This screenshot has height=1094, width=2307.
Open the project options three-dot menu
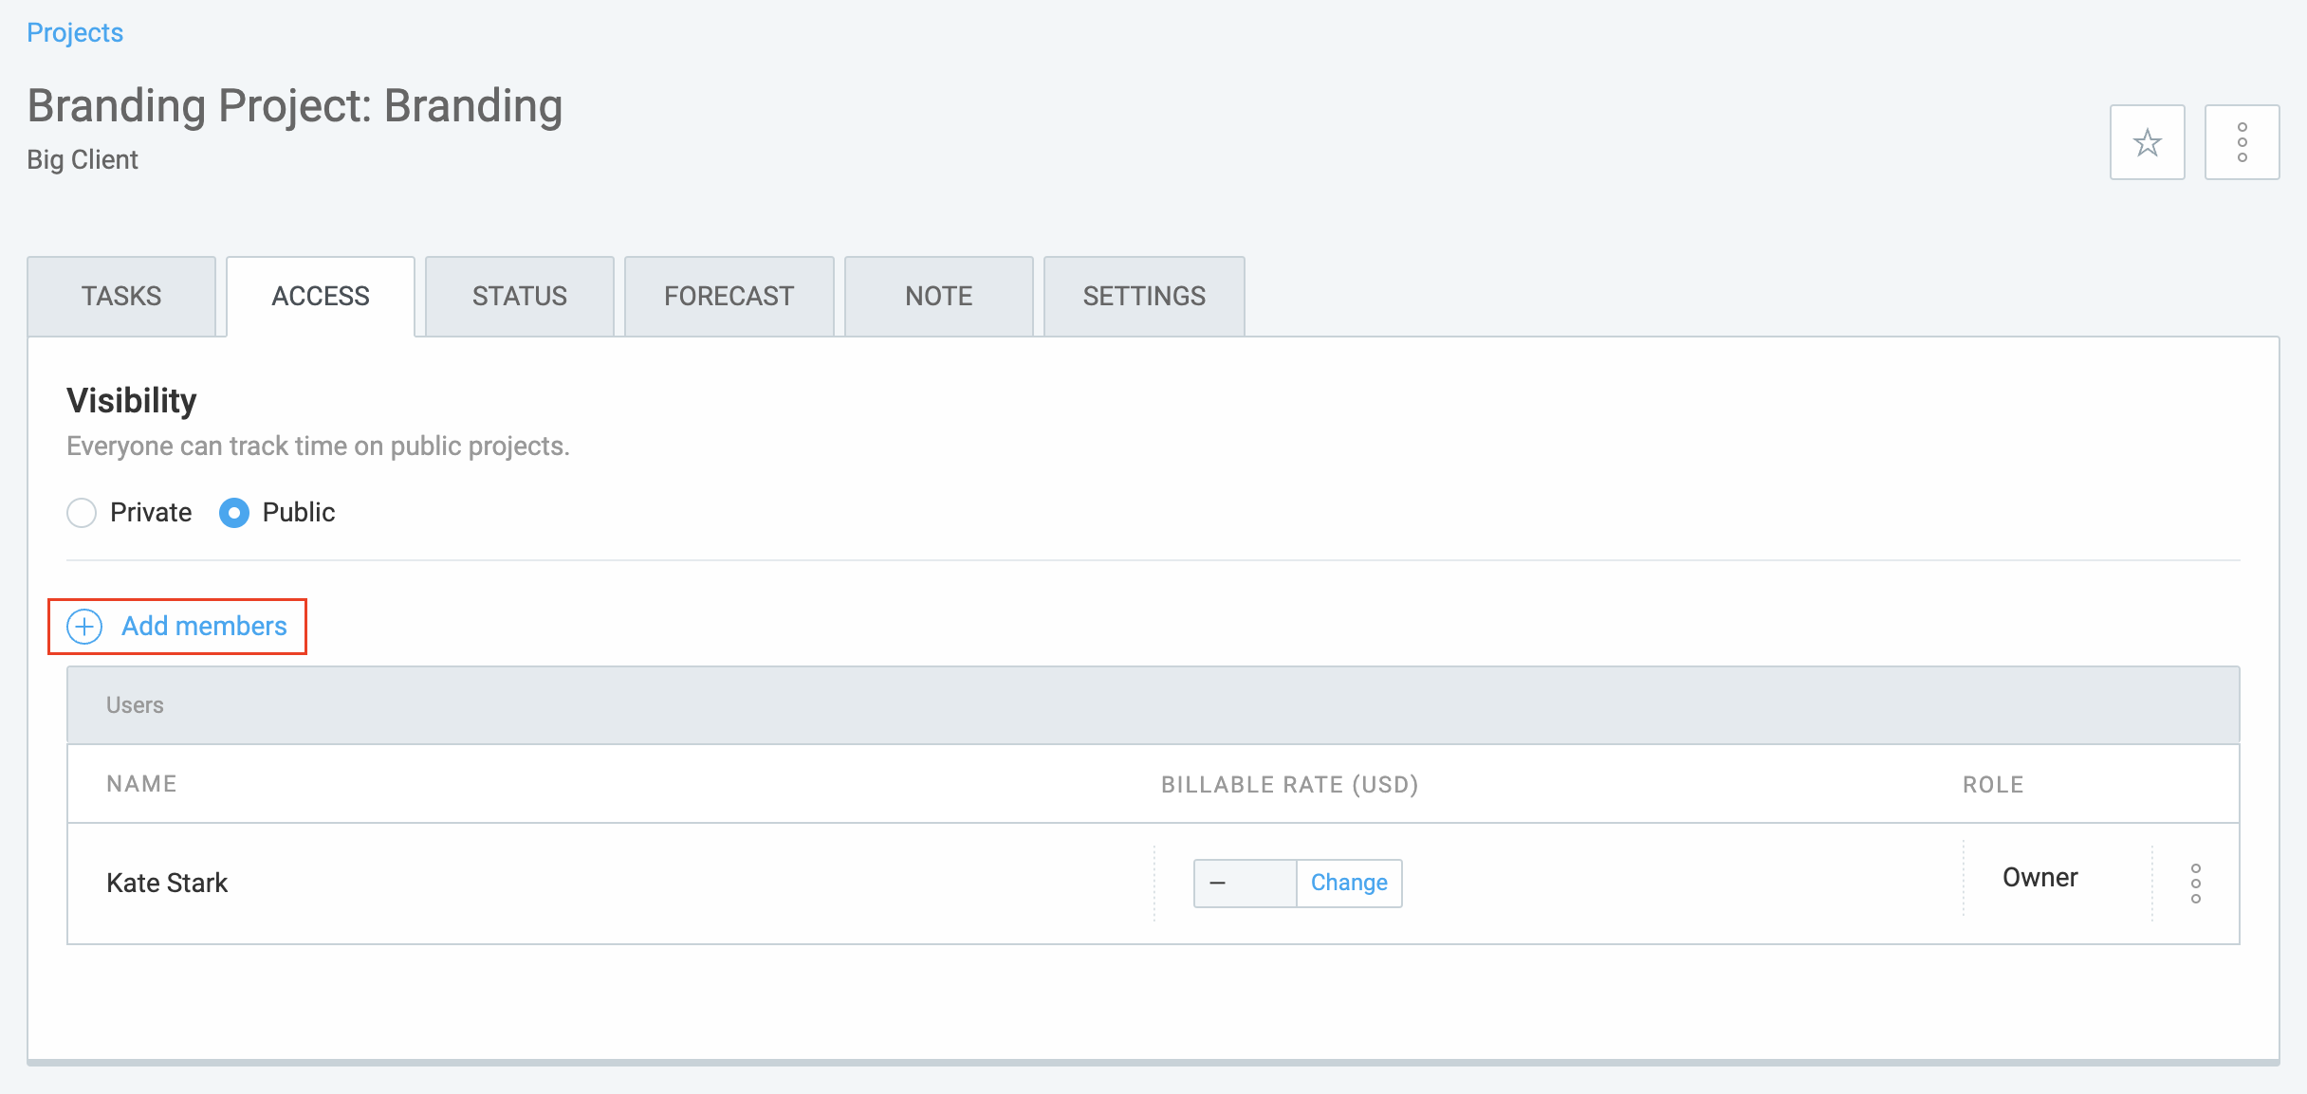(2242, 142)
